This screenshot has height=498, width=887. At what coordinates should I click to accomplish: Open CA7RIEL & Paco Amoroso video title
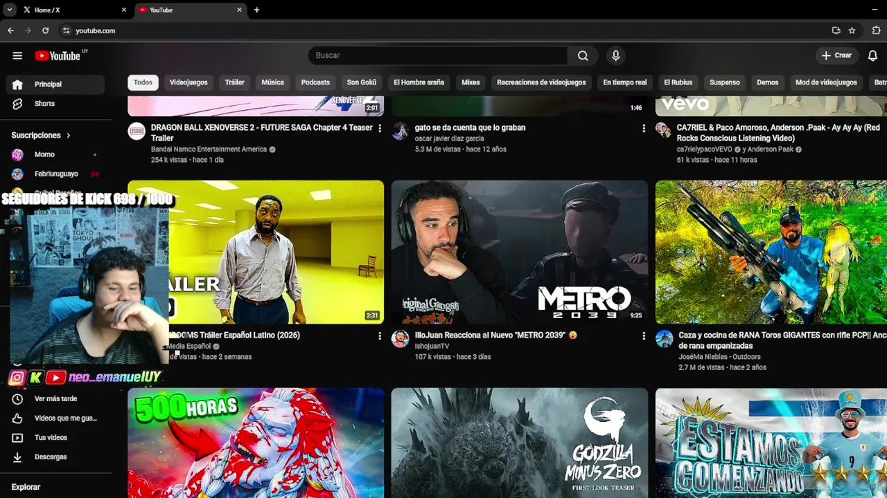[778, 133]
